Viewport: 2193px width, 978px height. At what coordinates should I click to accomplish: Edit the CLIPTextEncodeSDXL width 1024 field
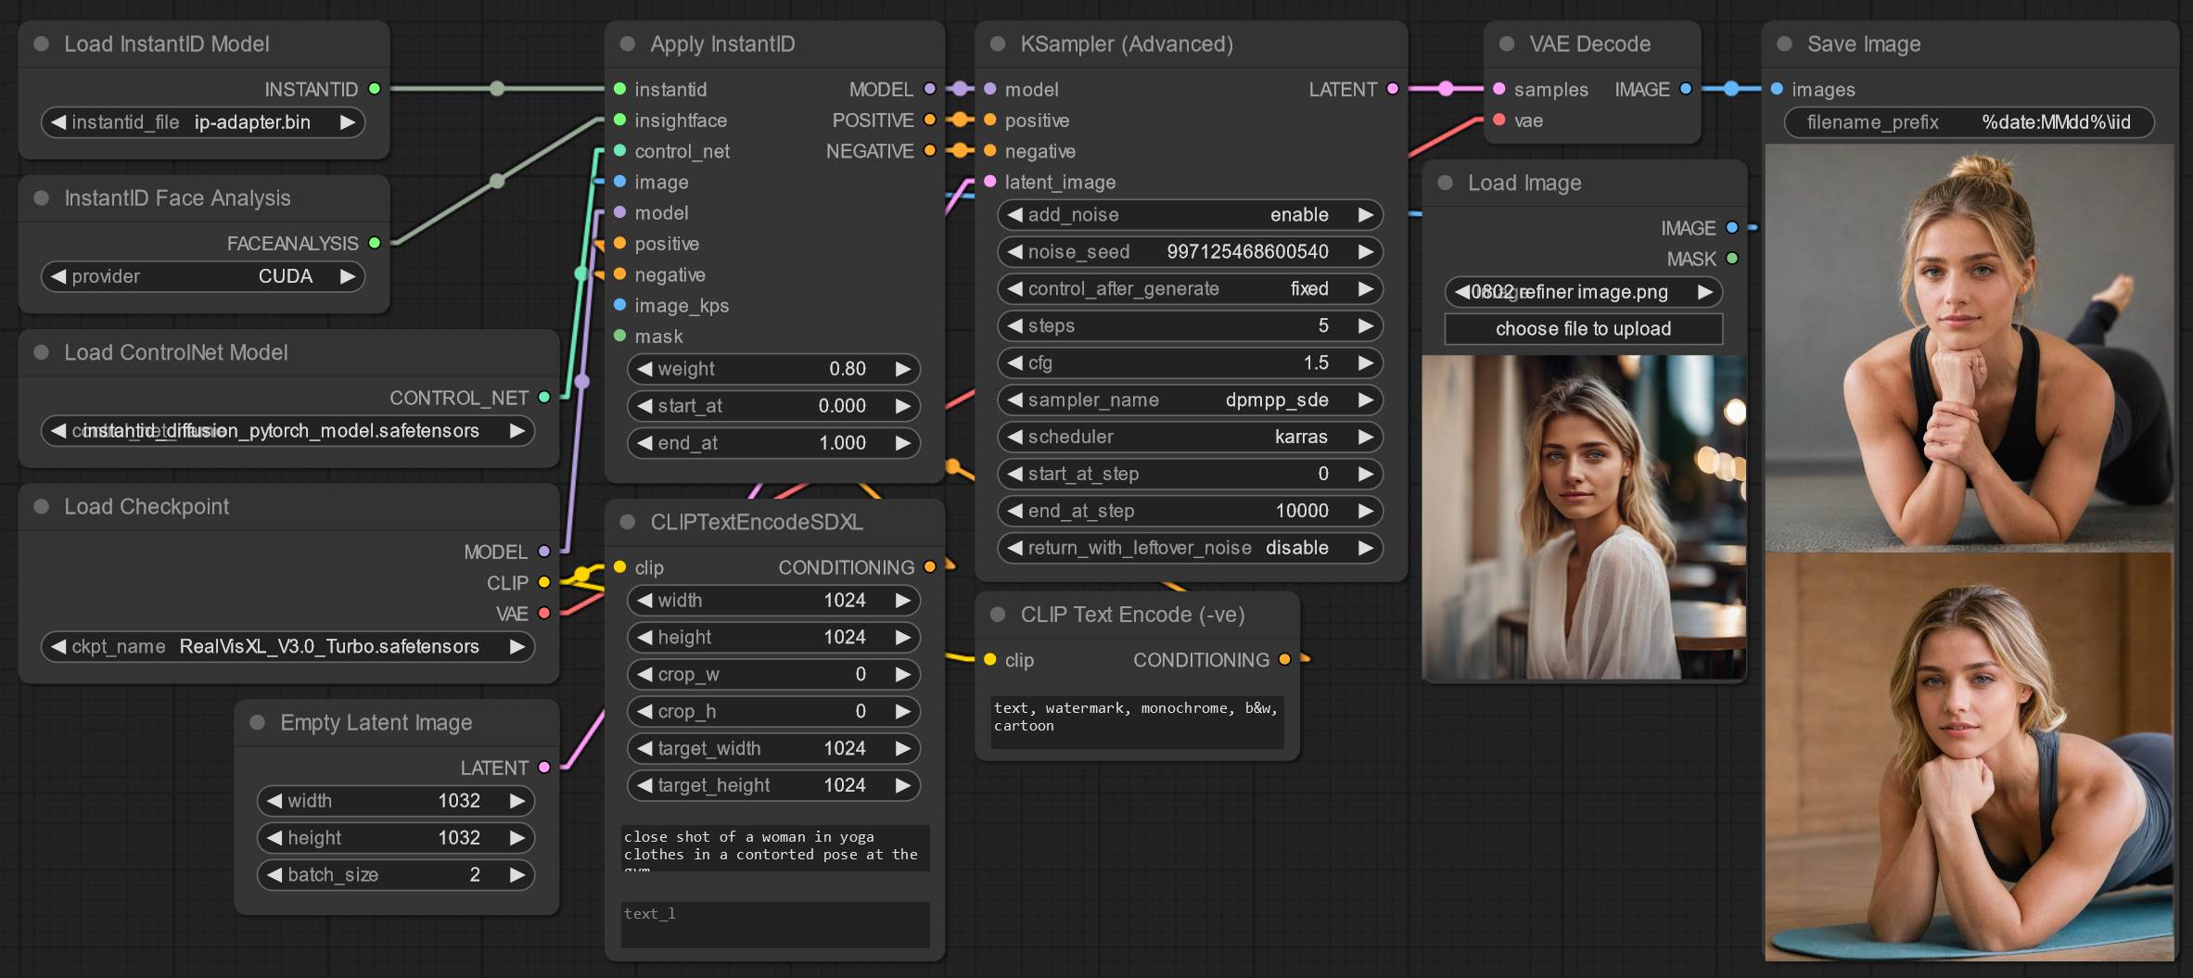pos(775,601)
